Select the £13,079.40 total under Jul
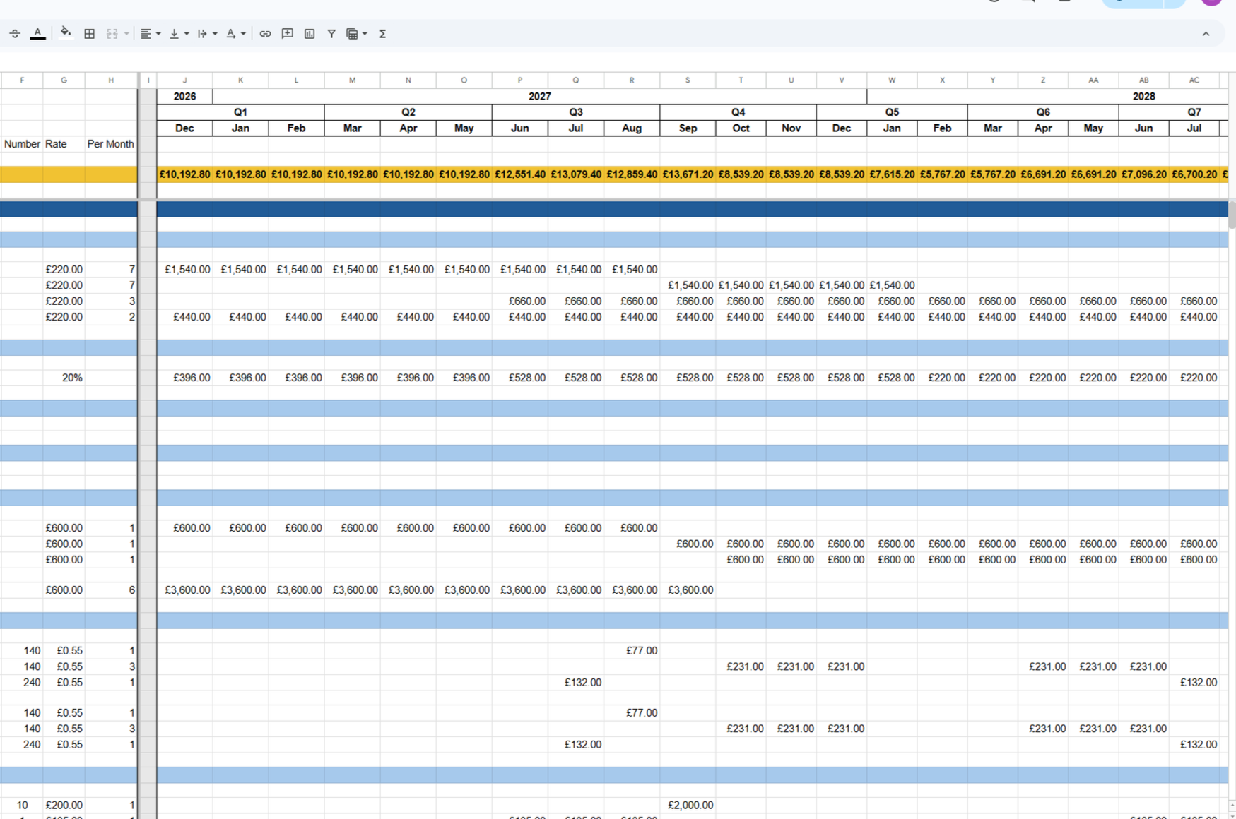 (x=576, y=174)
